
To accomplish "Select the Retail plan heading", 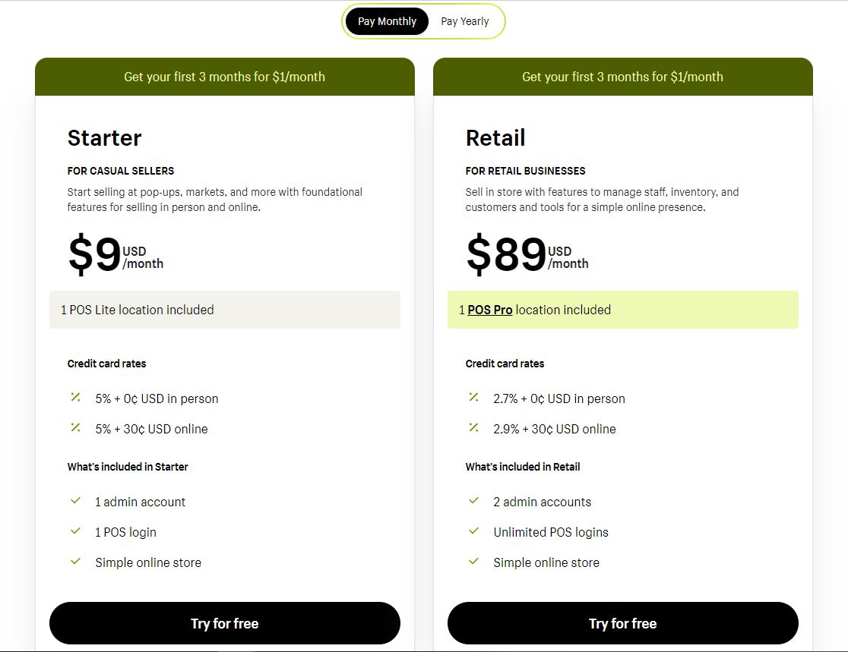I will [495, 137].
